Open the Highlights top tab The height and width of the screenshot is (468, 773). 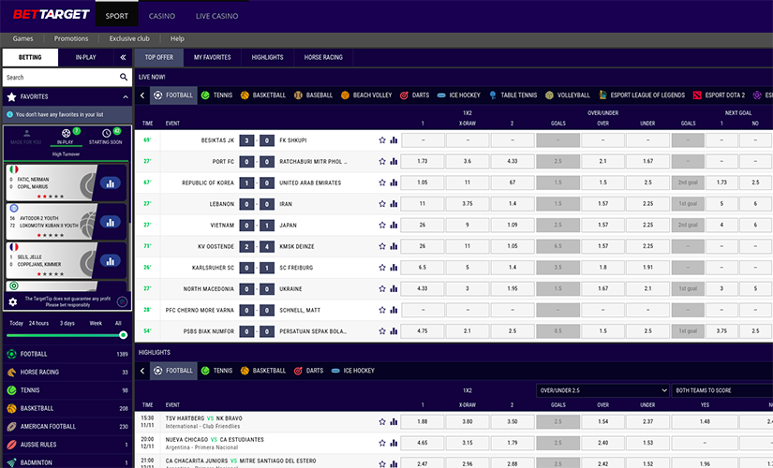pyautogui.click(x=267, y=58)
